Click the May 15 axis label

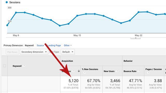coord(77,35)
